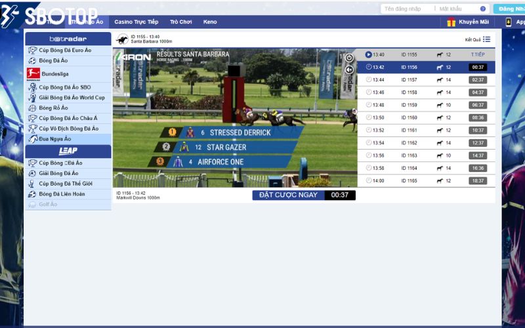This screenshot has width=525, height=328.
Task: Select the Cúp Bóng Đá Ảo SBO icon
Action: [32, 87]
